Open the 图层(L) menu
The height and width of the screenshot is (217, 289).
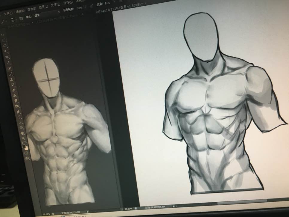click(43, 7)
